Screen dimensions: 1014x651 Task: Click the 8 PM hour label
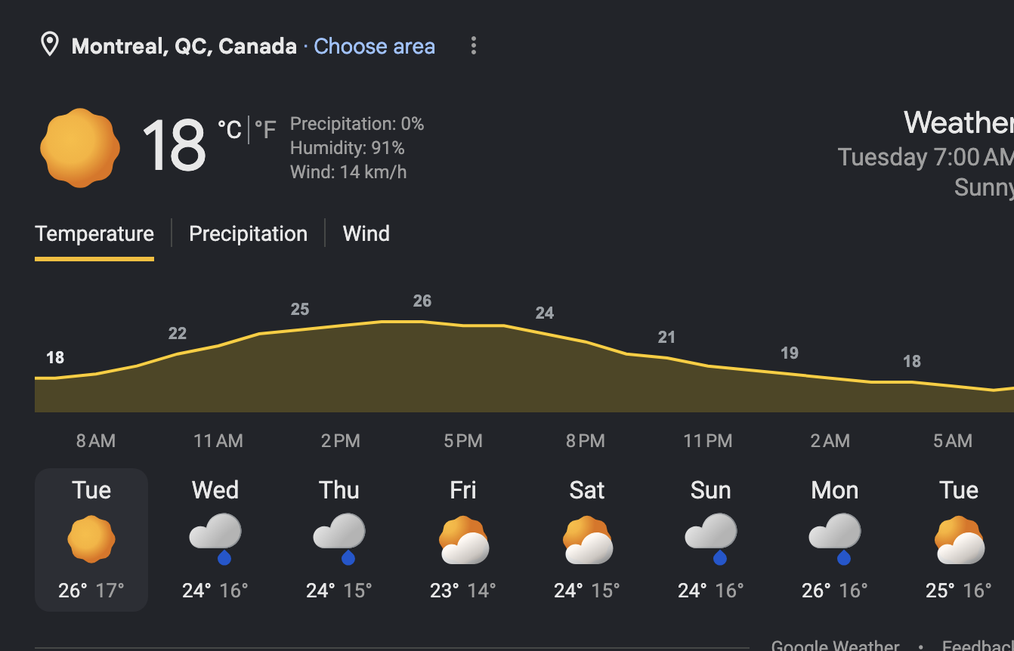(x=586, y=440)
